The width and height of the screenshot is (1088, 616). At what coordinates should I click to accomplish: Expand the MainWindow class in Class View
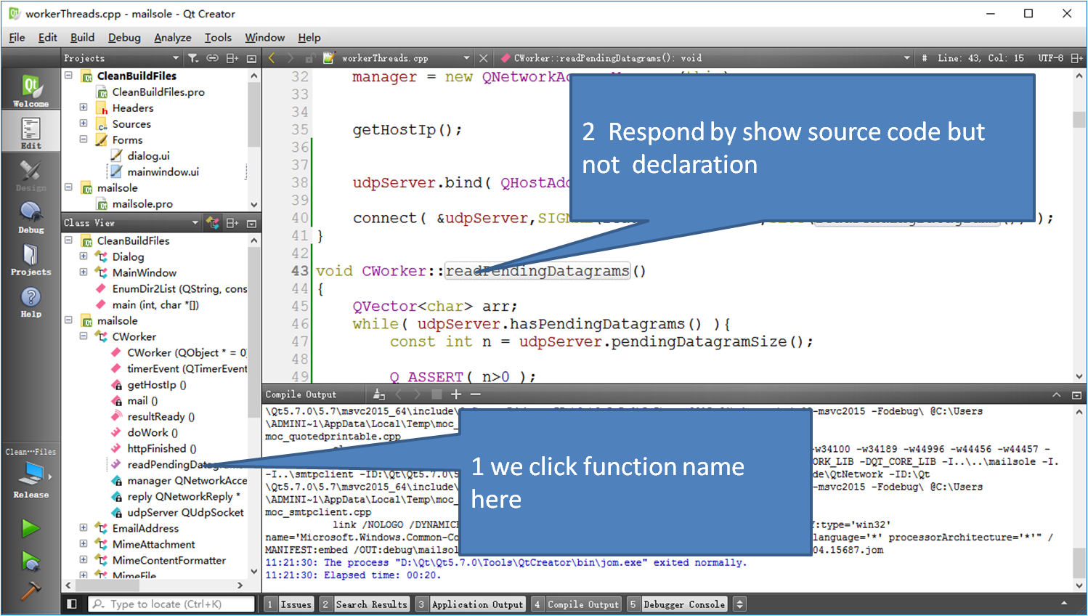(x=84, y=272)
